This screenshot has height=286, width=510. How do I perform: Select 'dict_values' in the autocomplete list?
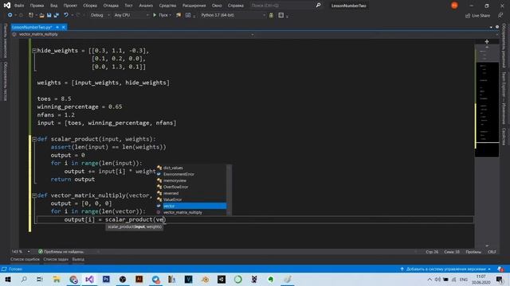click(x=191, y=168)
